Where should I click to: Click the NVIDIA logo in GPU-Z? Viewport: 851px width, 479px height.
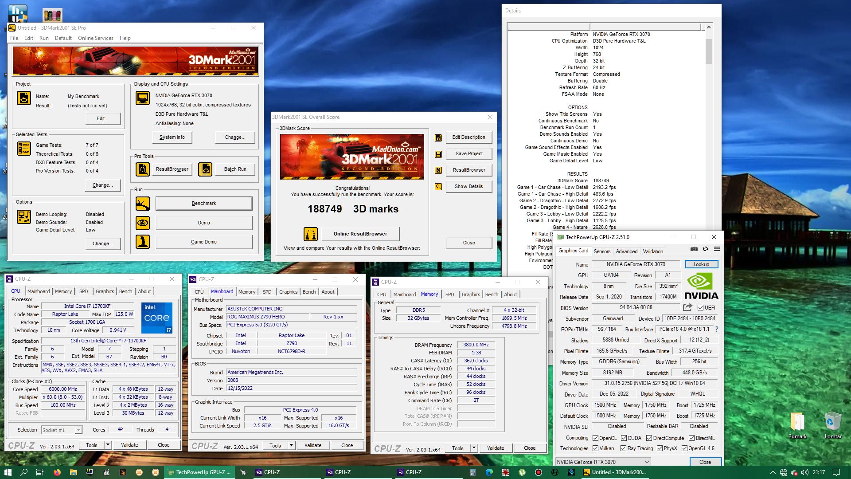pos(701,286)
